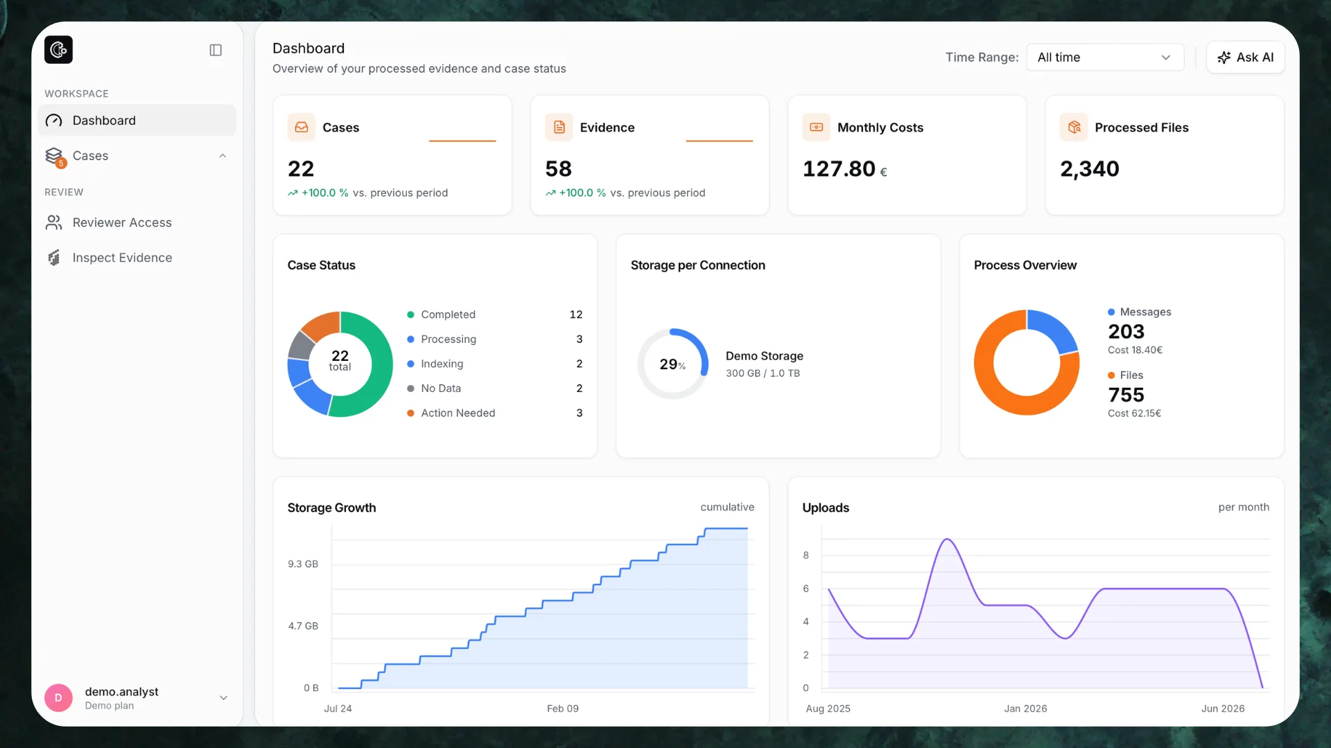1331x748 pixels.
Task: Click the trend arrow under Evidence count
Action: [550, 193]
